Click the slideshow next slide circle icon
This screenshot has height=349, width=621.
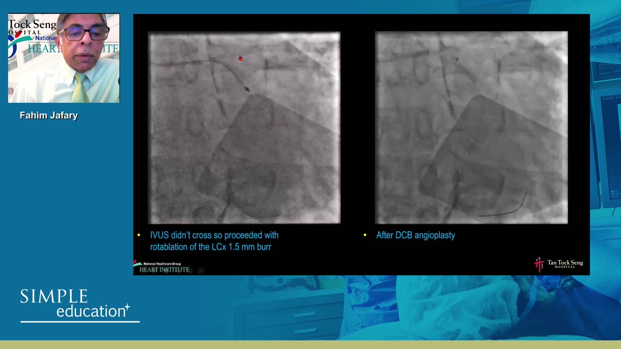click(x=155, y=271)
